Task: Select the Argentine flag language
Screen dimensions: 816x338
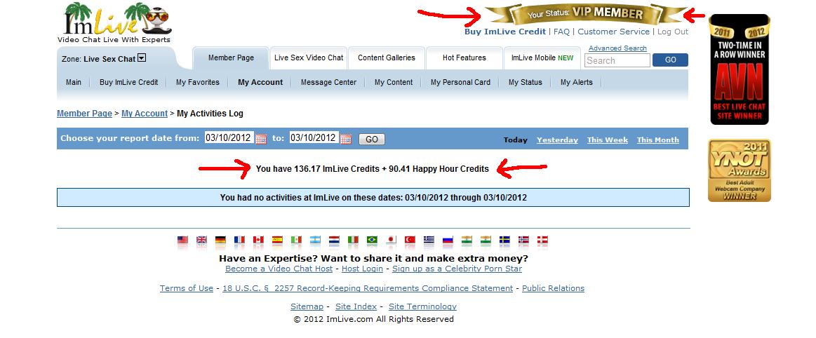Action: (315, 241)
